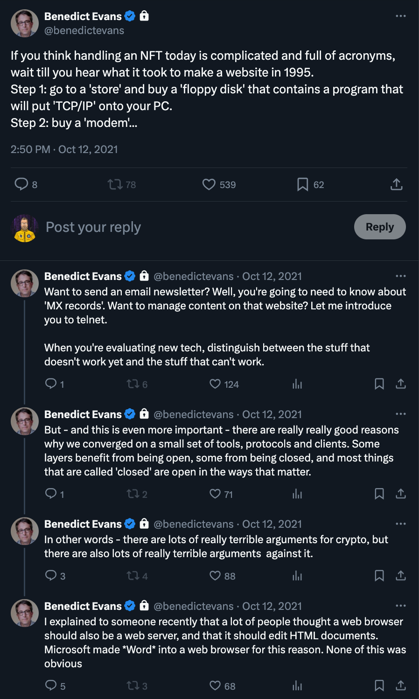Like the 'web browser' tweet with 68 likes
This screenshot has width=419, height=699.
coord(215,685)
